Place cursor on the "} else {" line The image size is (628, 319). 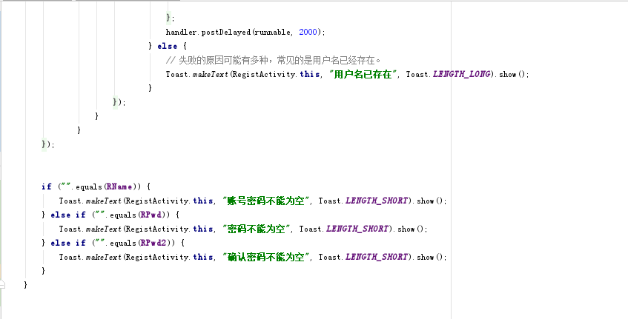pos(168,47)
